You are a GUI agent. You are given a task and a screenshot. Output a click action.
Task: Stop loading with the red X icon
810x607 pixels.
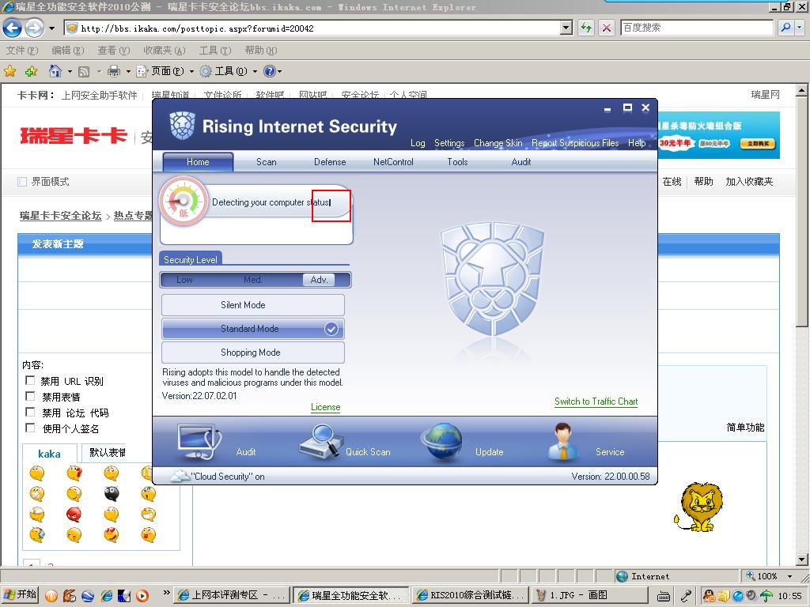coord(607,28)
